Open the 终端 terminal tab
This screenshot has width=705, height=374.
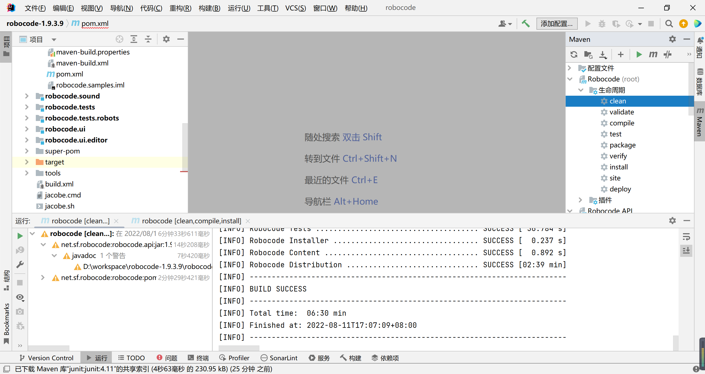[x=198, y=358]
